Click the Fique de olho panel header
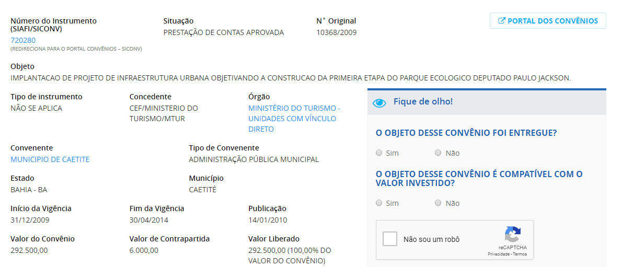 click(487, 102)
